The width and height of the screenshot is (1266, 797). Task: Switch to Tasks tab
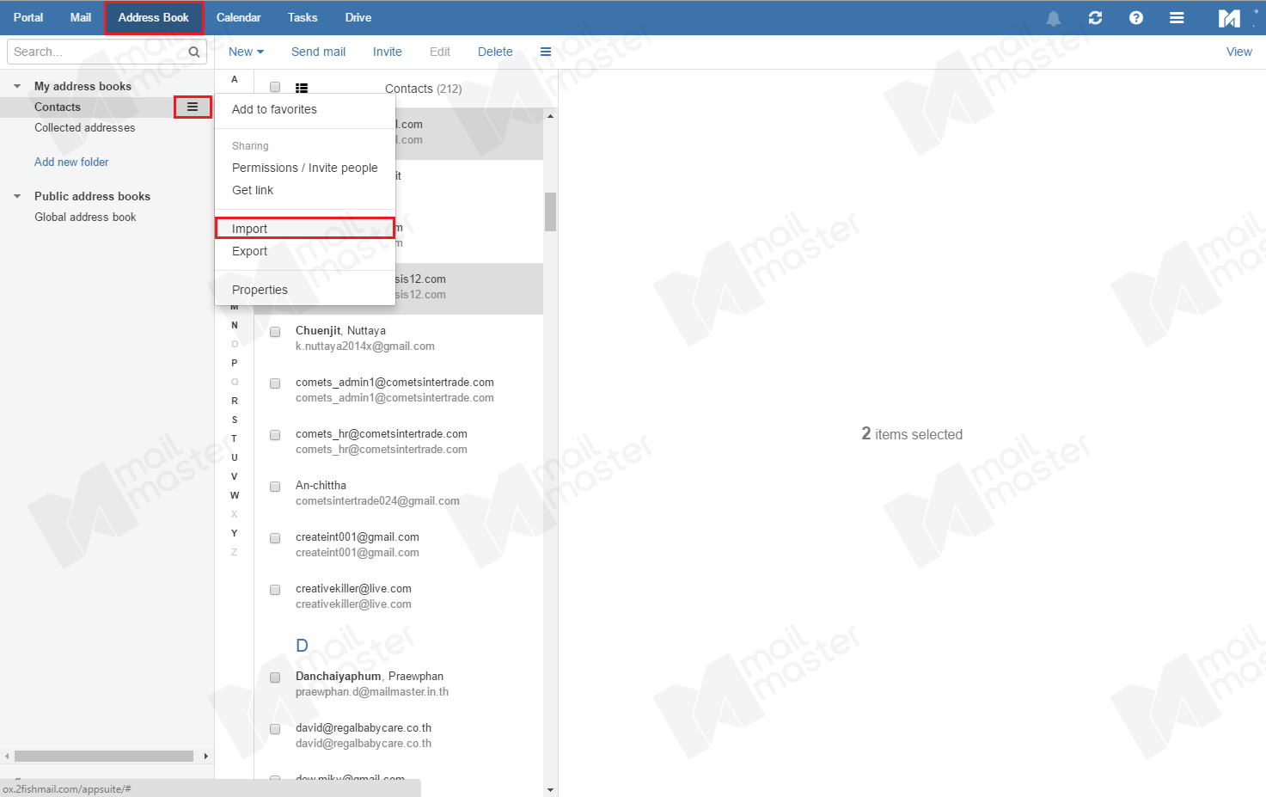303,17
